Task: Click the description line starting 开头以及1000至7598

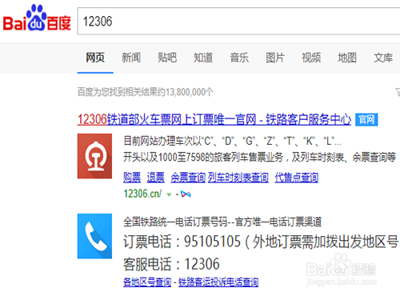Action: (260, 158)
